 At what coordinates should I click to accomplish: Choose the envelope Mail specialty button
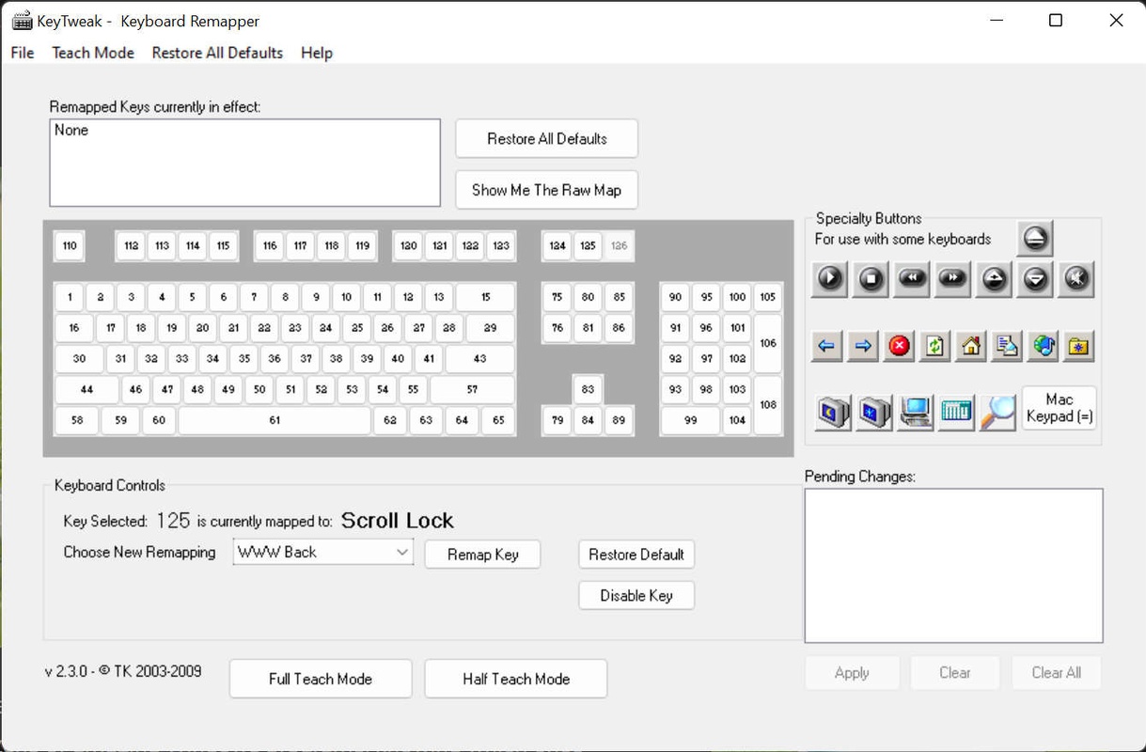1007,347
